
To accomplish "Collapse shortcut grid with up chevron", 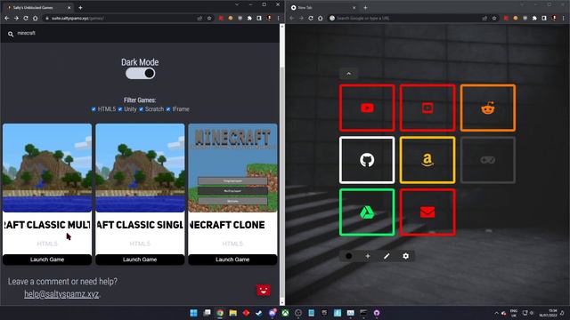I will (x=348, y=74).
